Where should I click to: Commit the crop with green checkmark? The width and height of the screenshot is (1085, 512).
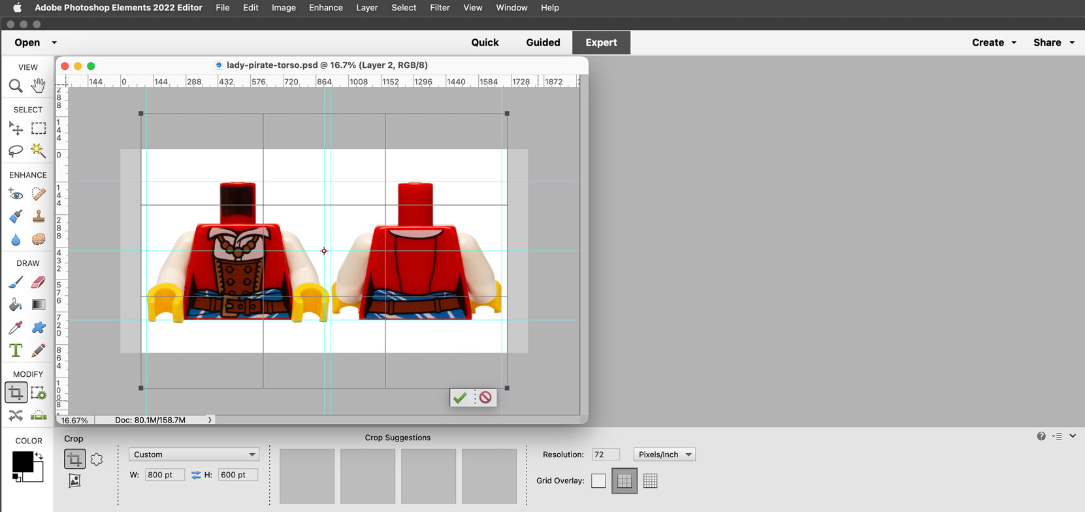click(x=460, y=398)
